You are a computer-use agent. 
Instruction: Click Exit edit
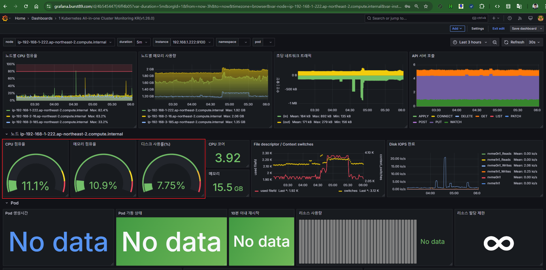click(498, 28)
